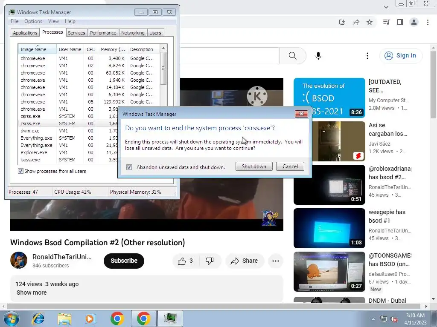The height and width of the screenshot is (327, 437).
Task: Switch to Networking tab
Action: pyautogui.click(x=133, y=33)
